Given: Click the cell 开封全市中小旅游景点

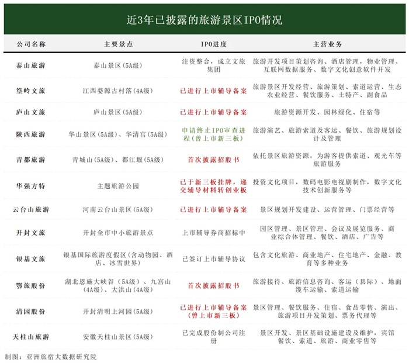Looking at the screenshot, I should pos(118,233).
